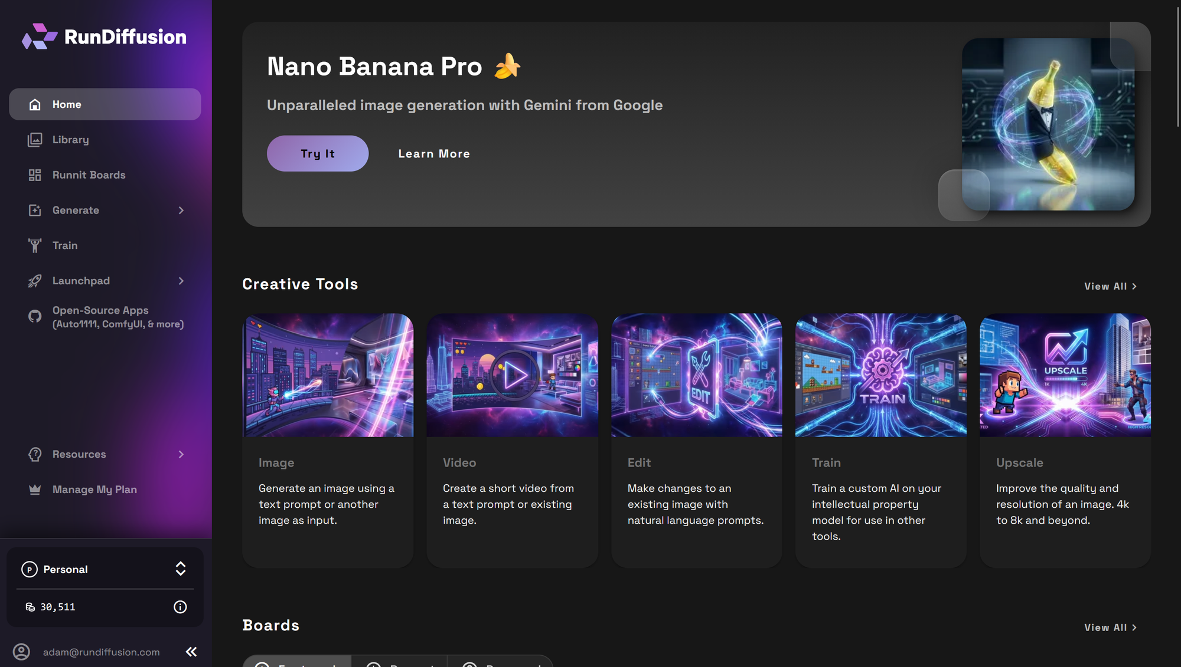Viewport: 1181px width, 667px height.
Task: Click the GitHub icon for Open-Source Apps
Action: click(x=35, y=317)
